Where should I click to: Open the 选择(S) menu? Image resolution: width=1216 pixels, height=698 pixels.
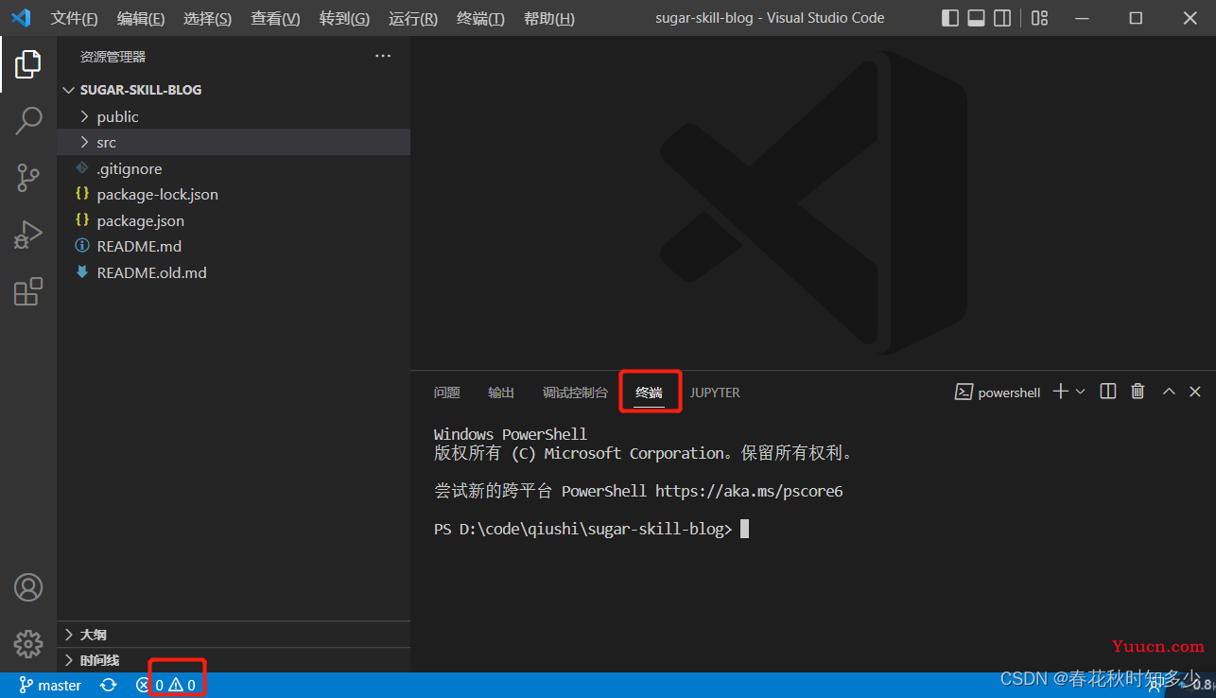(207, 18)
